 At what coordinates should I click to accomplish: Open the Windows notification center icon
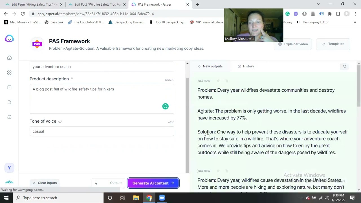[x=352, y=198]
